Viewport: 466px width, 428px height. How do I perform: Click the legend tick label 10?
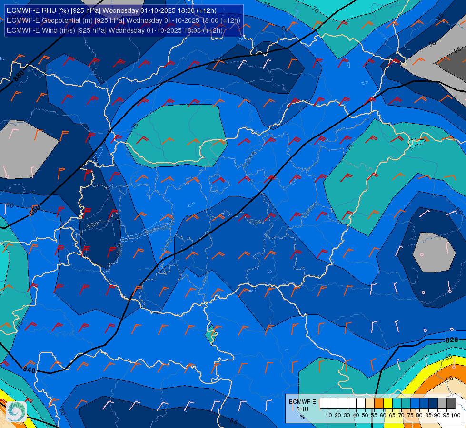pos(329,415)
